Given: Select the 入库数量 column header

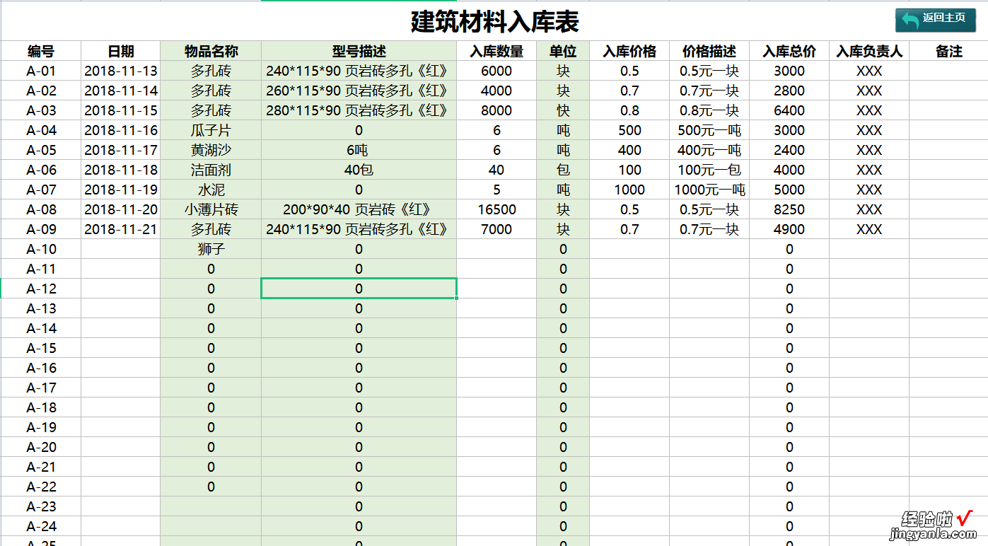Looking at the screenshot, I should 496,51.
